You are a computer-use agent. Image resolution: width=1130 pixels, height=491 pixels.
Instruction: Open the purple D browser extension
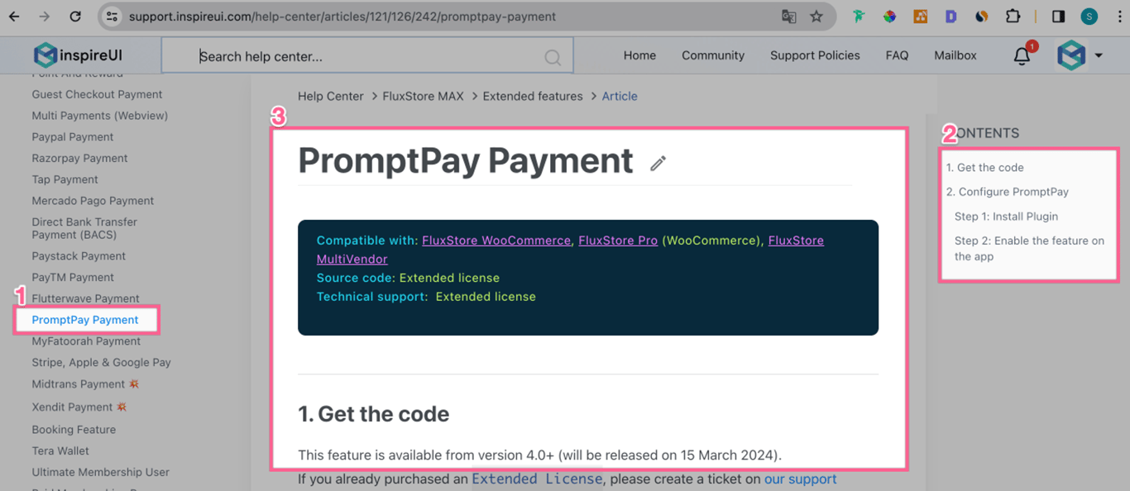pyautogui.click(x=950, y=17)
